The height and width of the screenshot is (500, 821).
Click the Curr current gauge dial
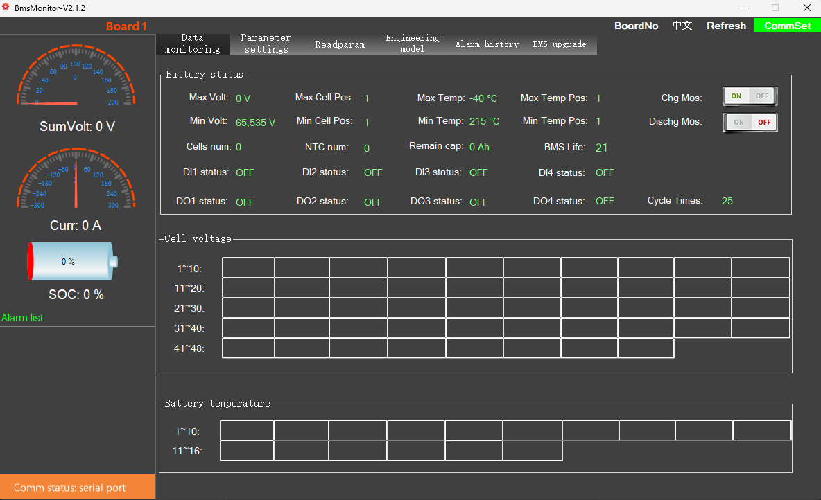tap(76, 179)
